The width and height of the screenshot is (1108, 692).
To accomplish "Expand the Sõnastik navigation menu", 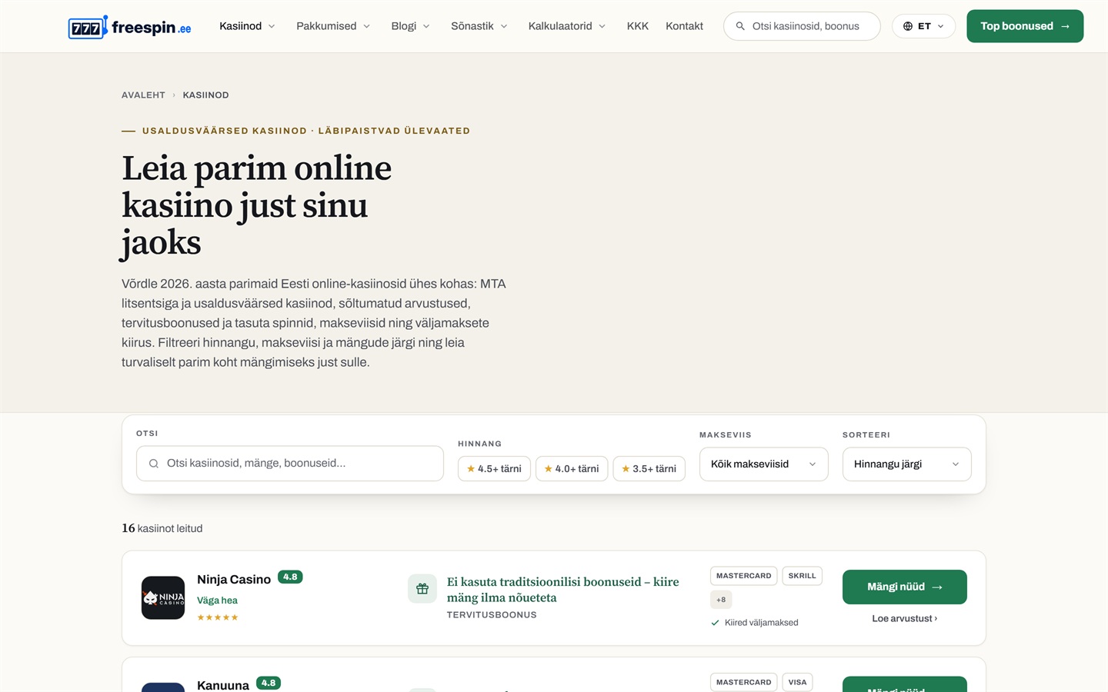I will coord(479,26).
